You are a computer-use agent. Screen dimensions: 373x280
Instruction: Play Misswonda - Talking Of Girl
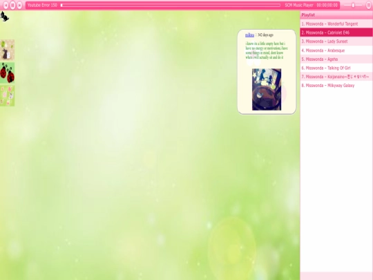336,68
